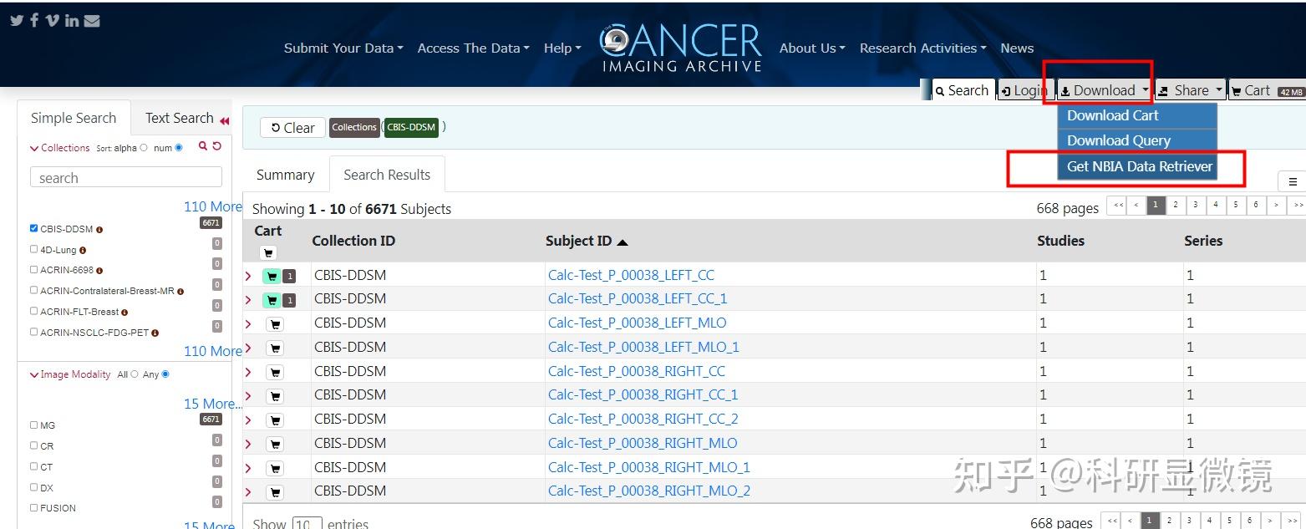Image resolution: width=1306 pixels, height=529 pixels.
Task: Enable the 4D-Lung collection filter
Action: [x=33, y=248]
